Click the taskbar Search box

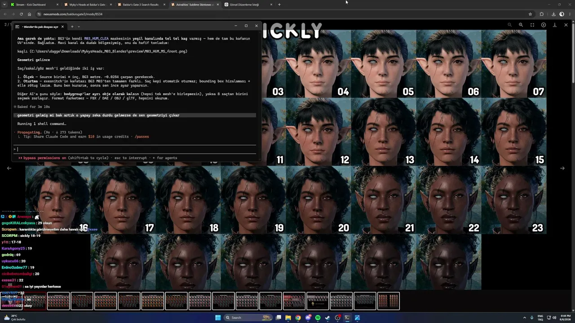pos(248,318)
